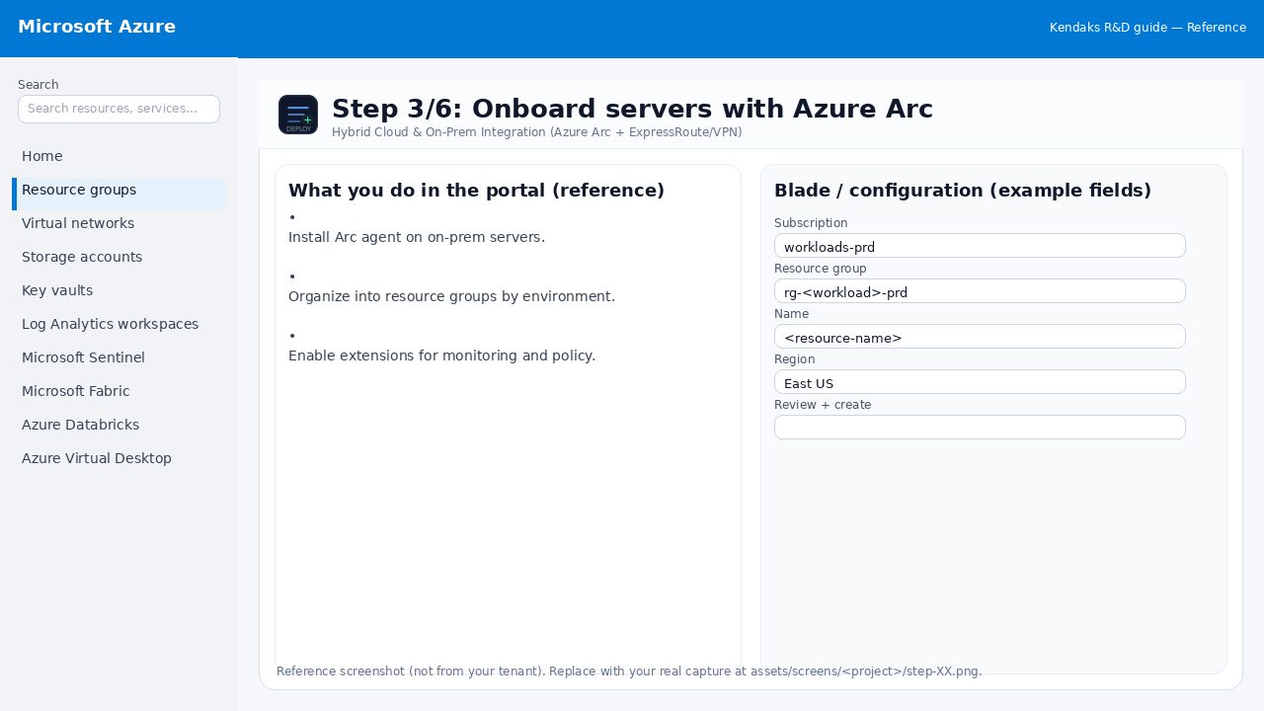Click the Review + create label

coord(823,405)
